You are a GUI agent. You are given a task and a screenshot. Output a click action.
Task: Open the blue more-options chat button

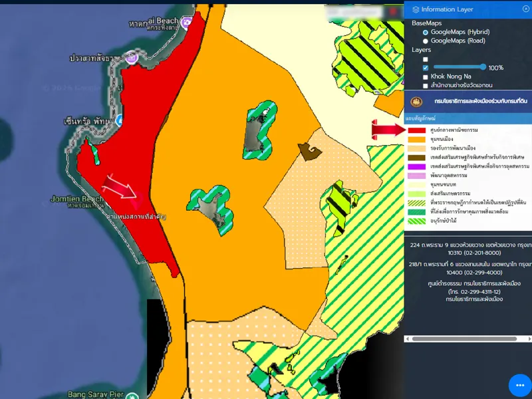click(x=520, y=386)
